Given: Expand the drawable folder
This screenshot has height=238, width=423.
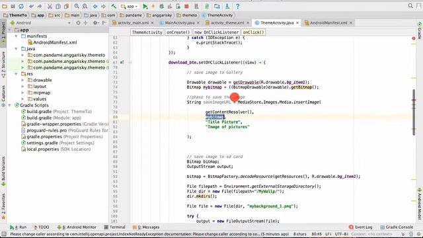Looking at the screenshot, I should tap(22, 80).
